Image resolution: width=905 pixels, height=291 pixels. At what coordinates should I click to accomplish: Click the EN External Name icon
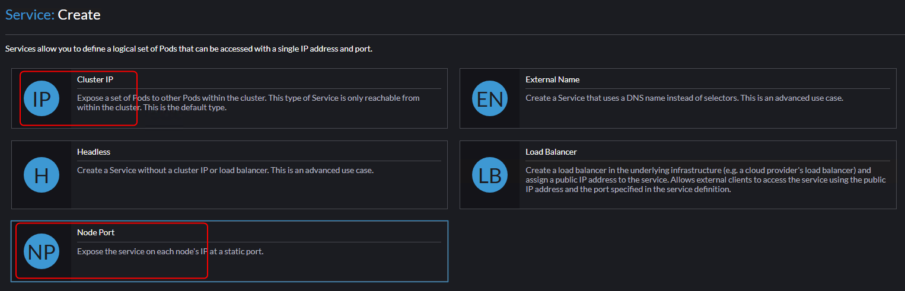[490, 98]
